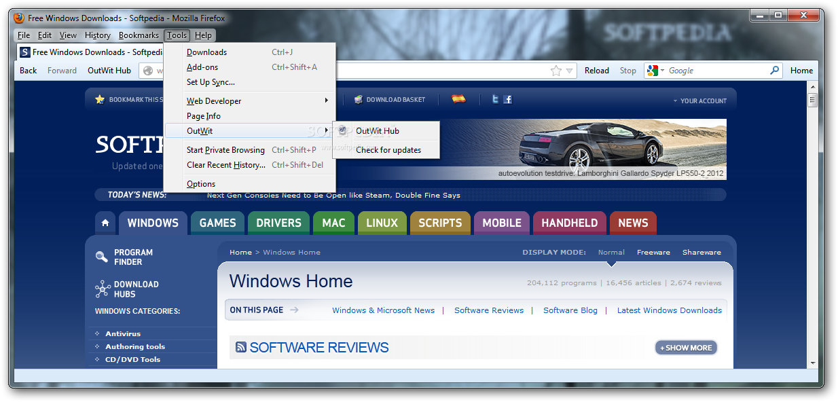This screenshot has height=402, width=838.
Task: Click the Spanish flag icon
Action: pos(458,99)
